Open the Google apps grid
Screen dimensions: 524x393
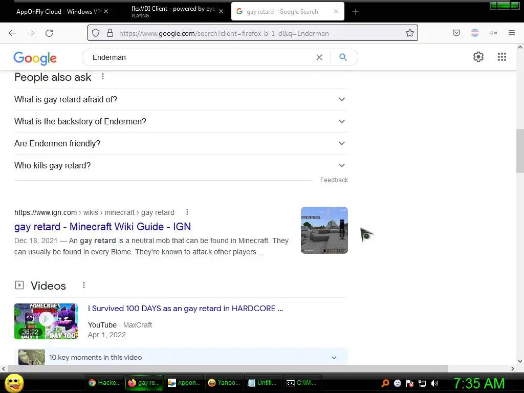[502, 57]
